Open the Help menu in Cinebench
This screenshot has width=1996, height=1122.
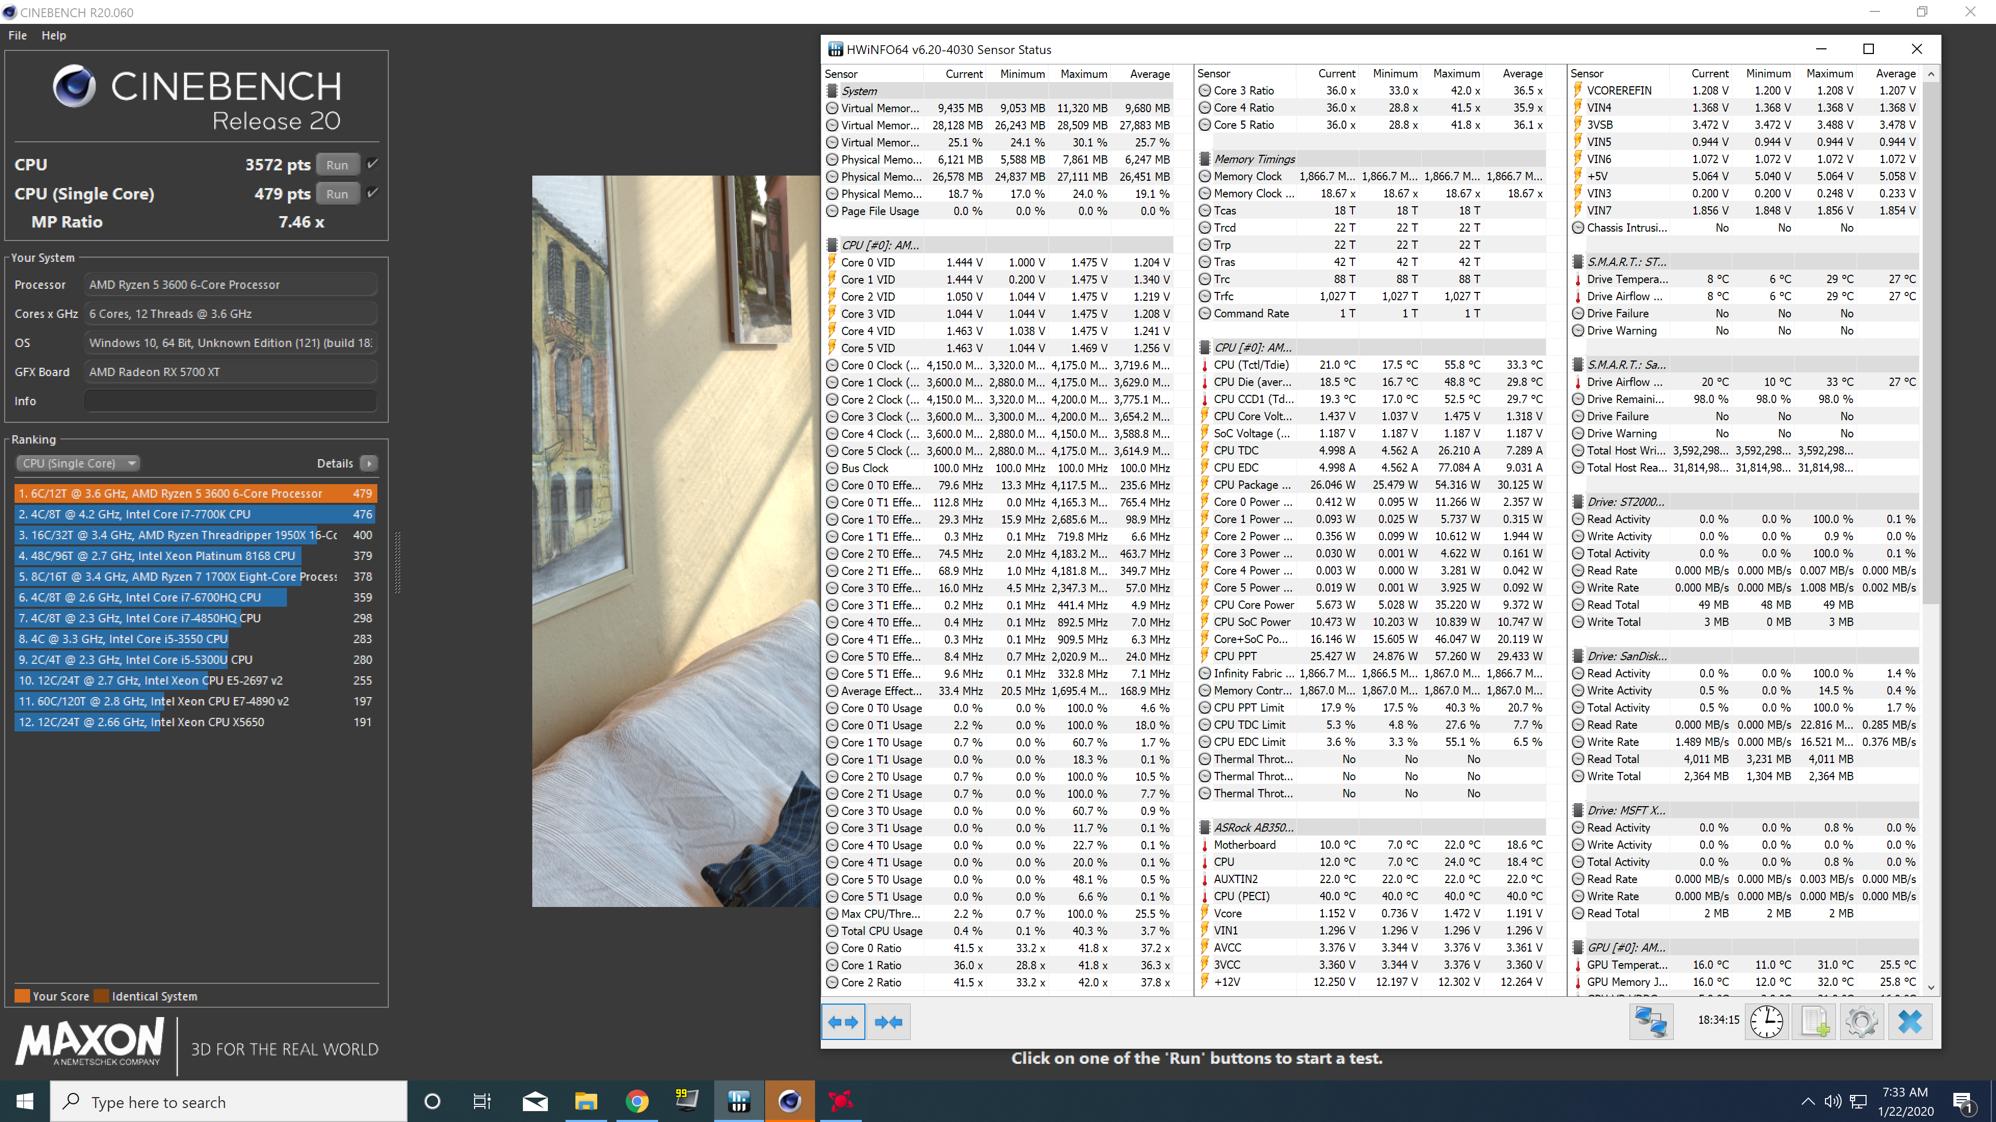(54, 36)
